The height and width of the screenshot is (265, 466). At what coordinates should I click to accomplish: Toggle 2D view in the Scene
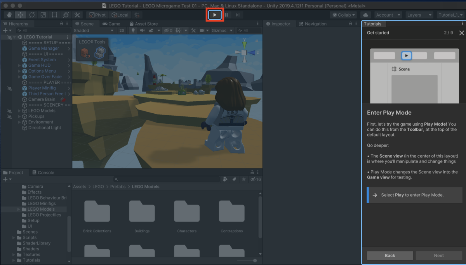pyautogui.click(x=122, y=30)
